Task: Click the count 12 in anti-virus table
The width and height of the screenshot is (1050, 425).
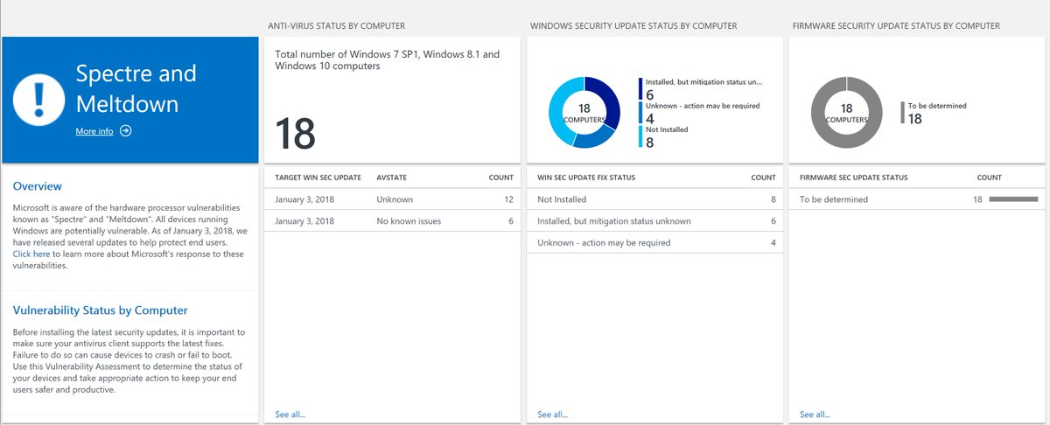Action: coord(507,199)
